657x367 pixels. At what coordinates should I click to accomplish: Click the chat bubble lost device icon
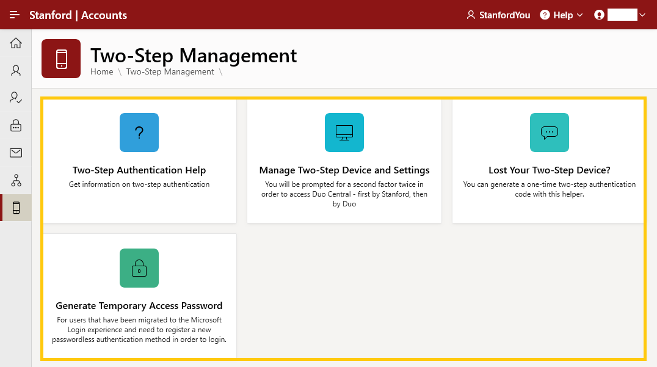[x=550, y=133]
